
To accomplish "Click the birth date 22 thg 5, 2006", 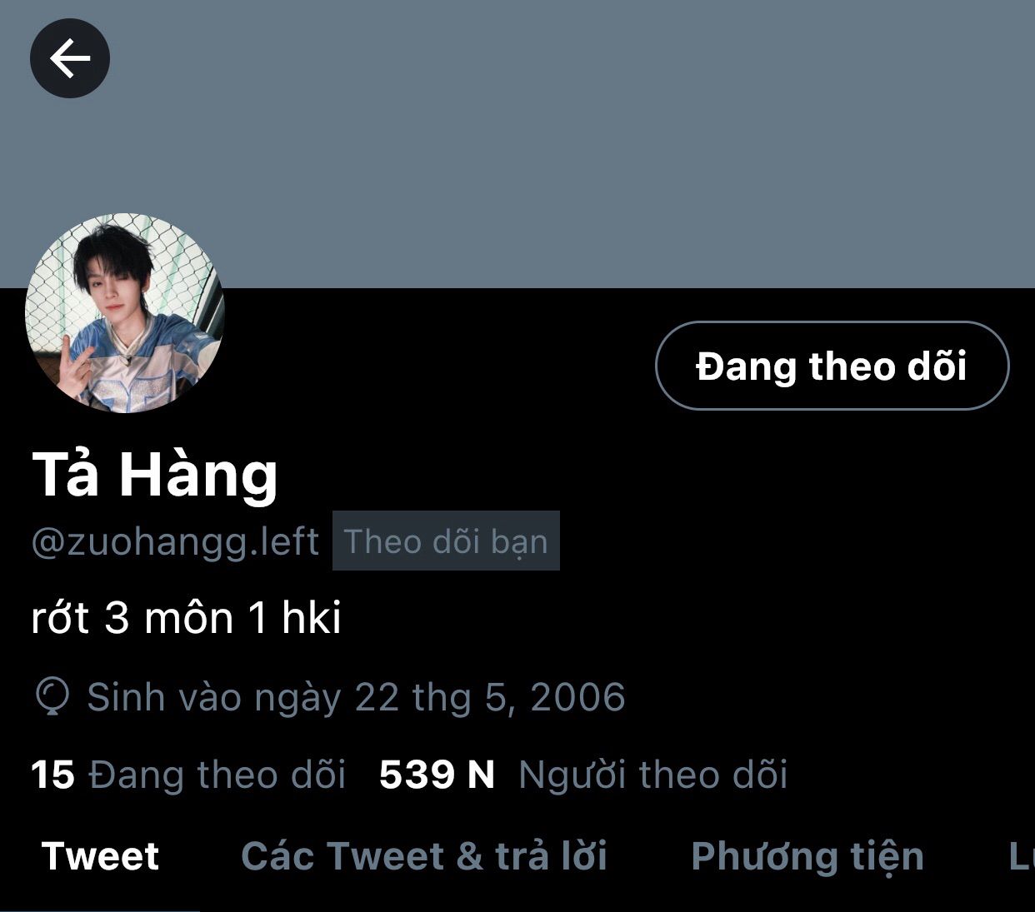I will (x=490, y=698).
